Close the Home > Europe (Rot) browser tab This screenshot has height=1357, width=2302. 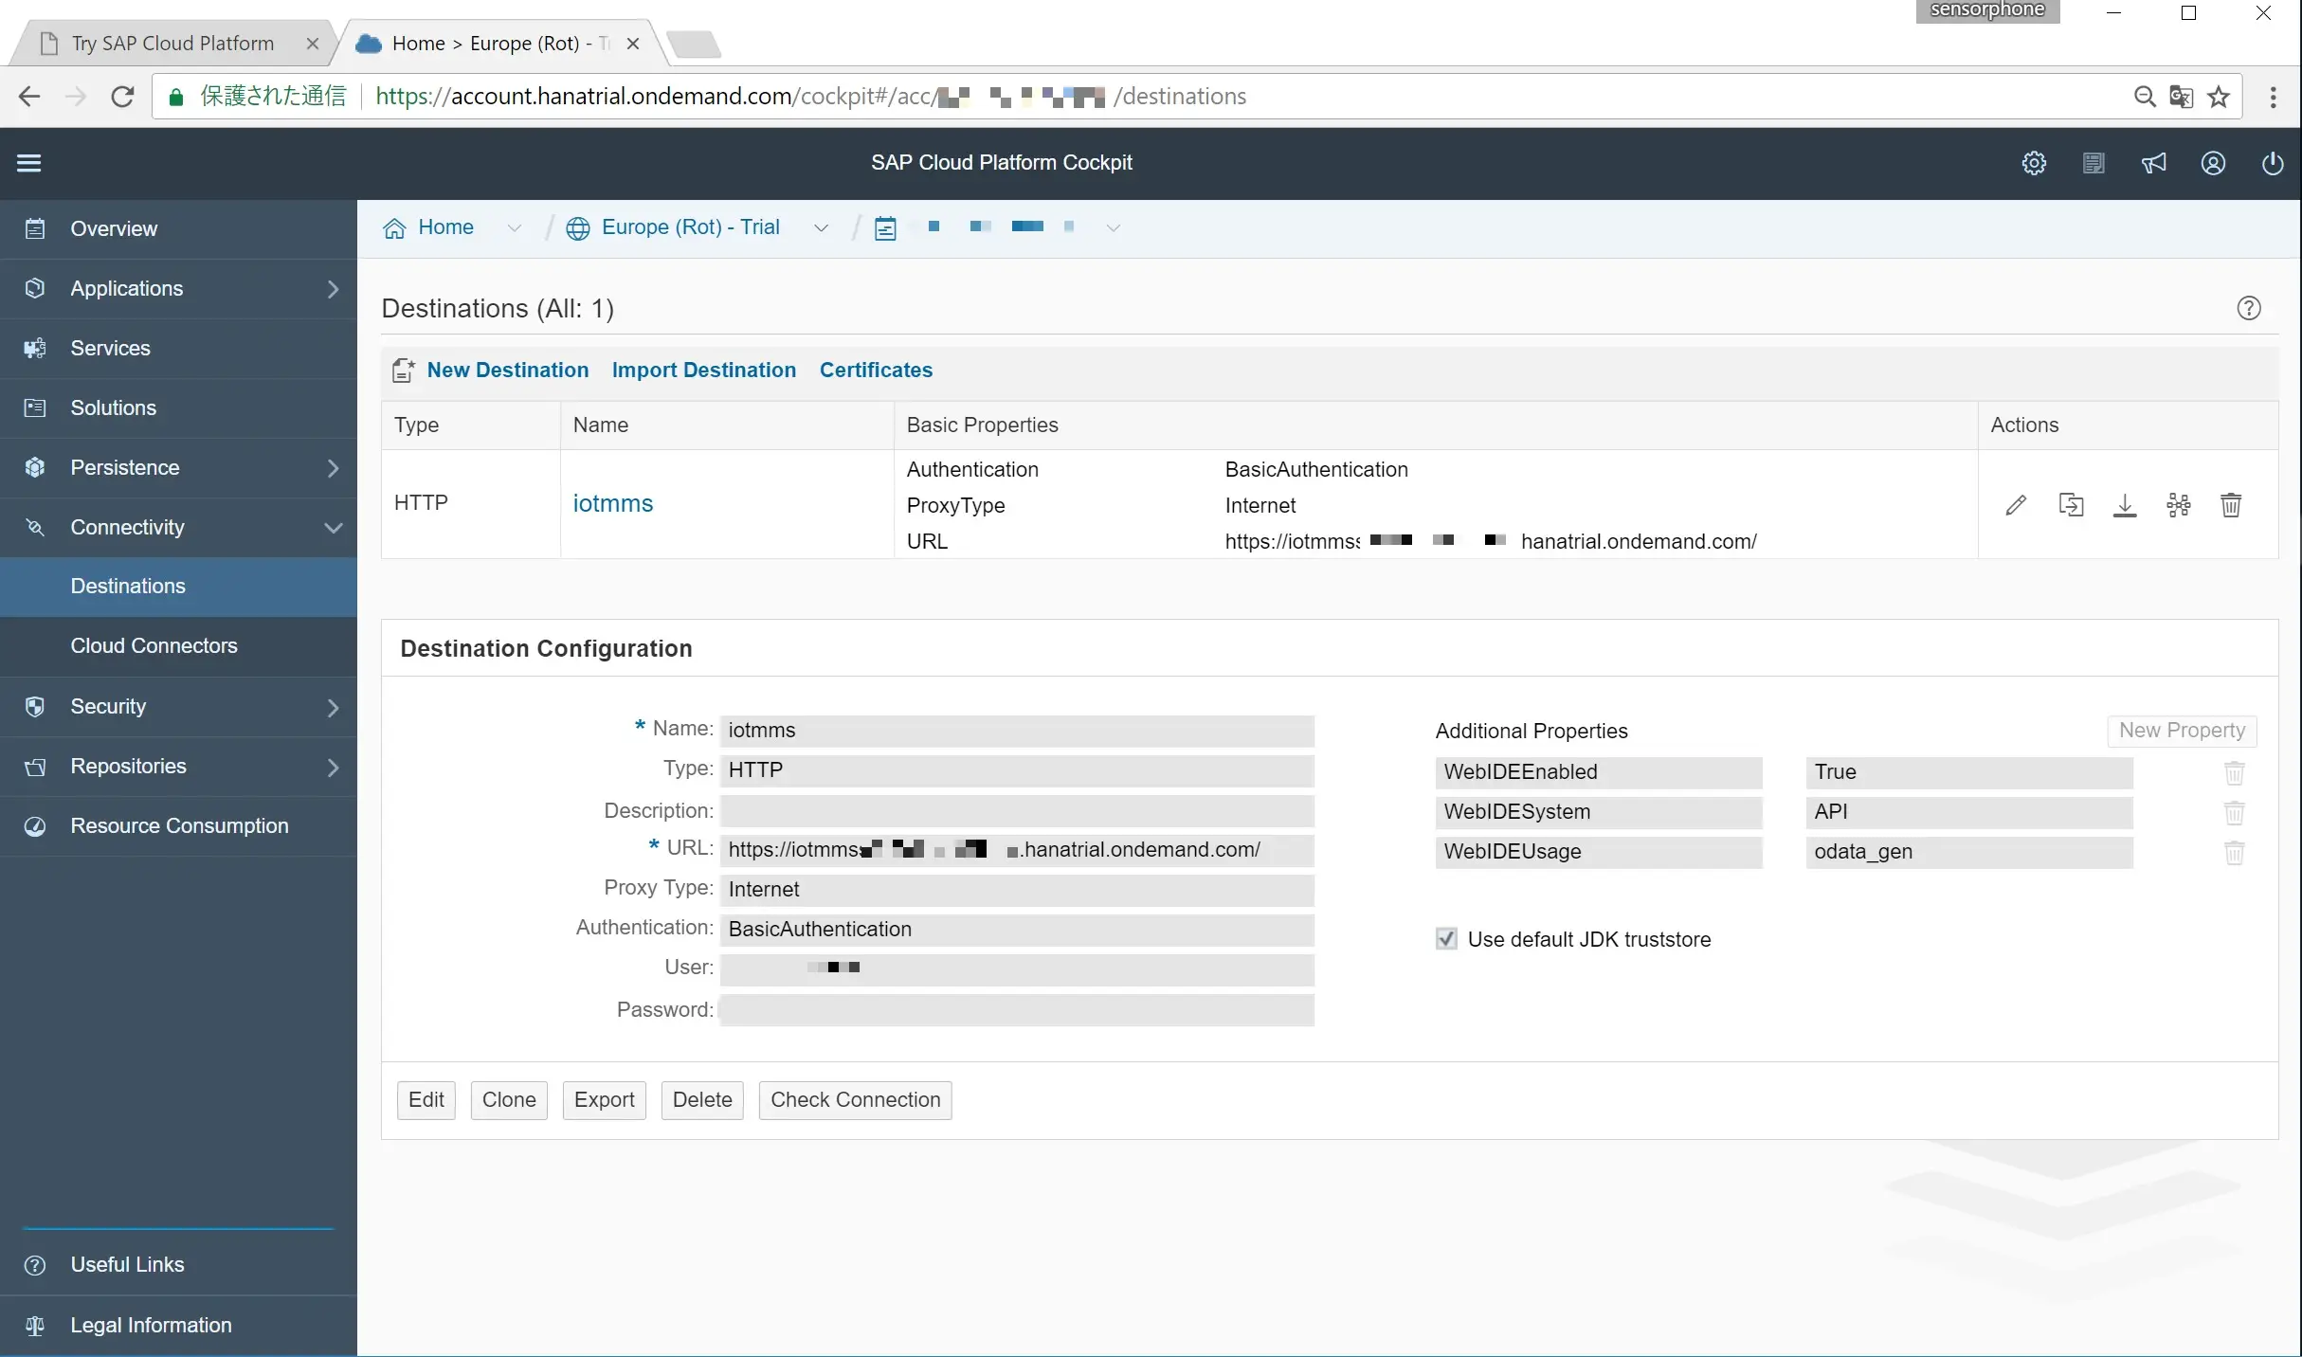[x=633, y=44]
